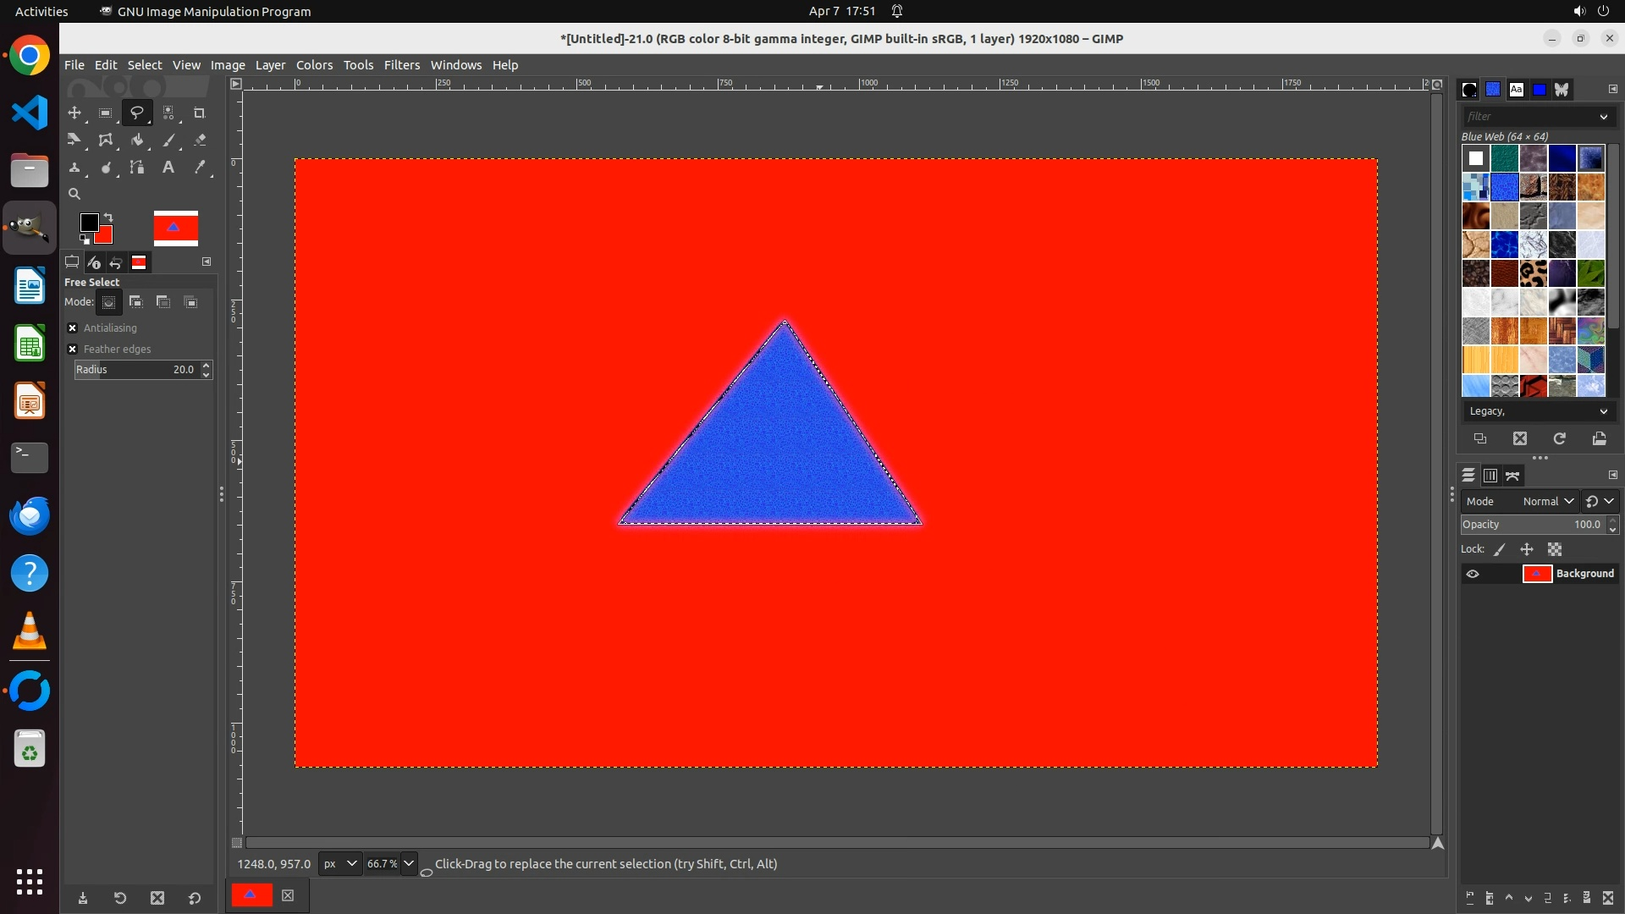The image size is (1625, 914).
Task: Click the Ubuntu Activities button
Action: (x=41, y=11)
